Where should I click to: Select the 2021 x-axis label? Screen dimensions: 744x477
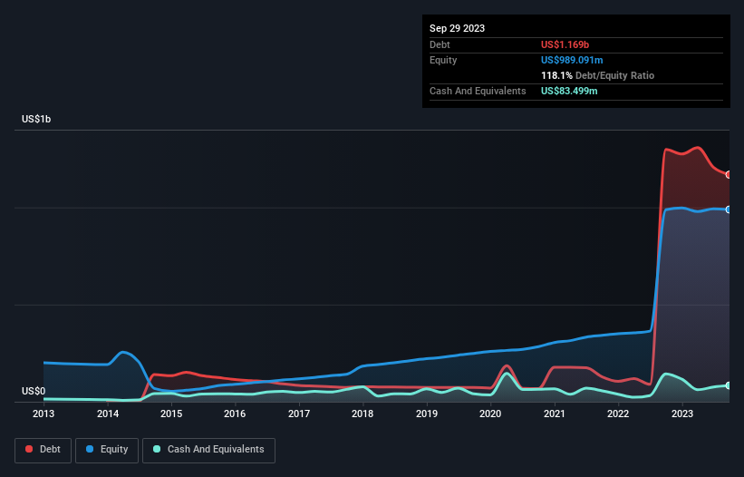click(x=555, y=414)
